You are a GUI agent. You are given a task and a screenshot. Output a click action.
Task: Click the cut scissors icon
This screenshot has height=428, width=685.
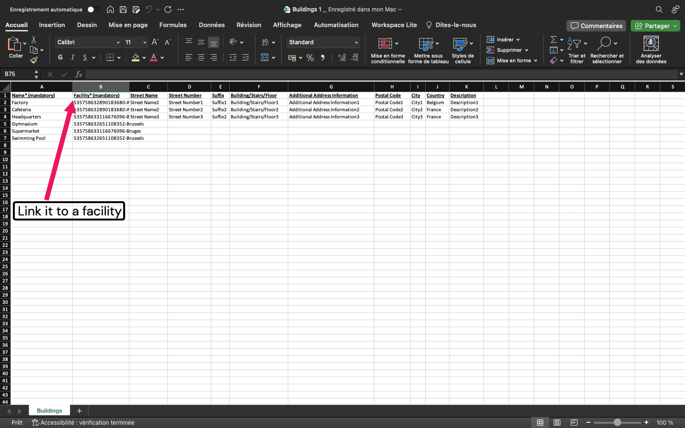point(34,40)
